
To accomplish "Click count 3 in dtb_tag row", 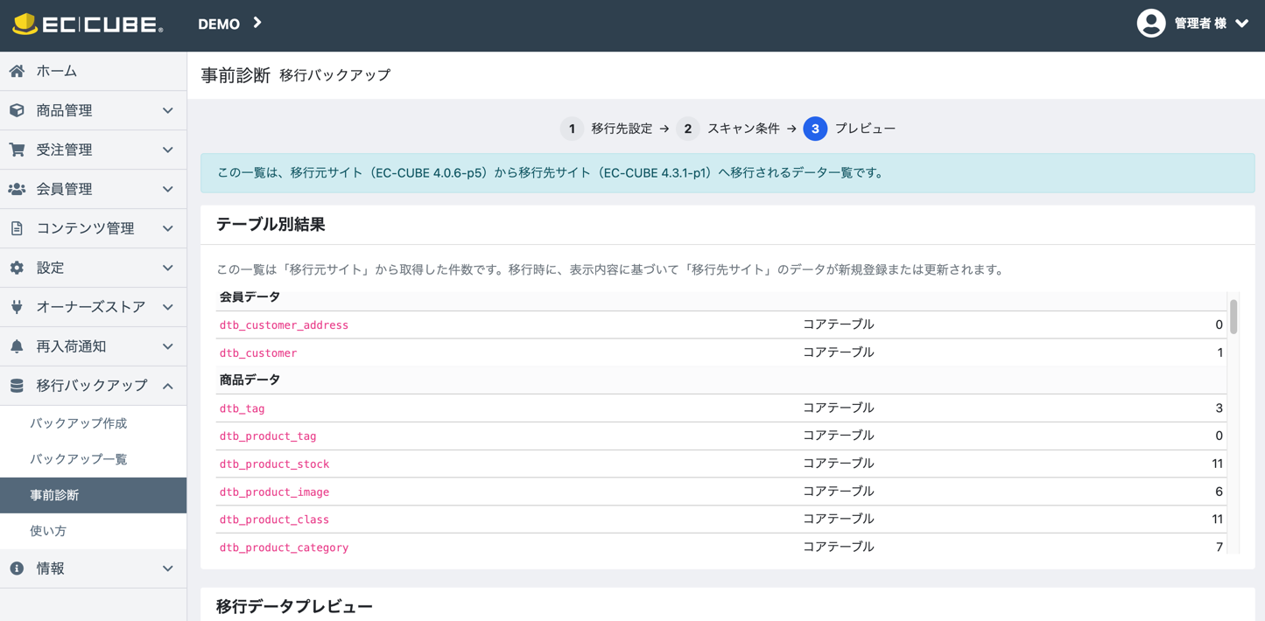I will (x=1219, y=408).
